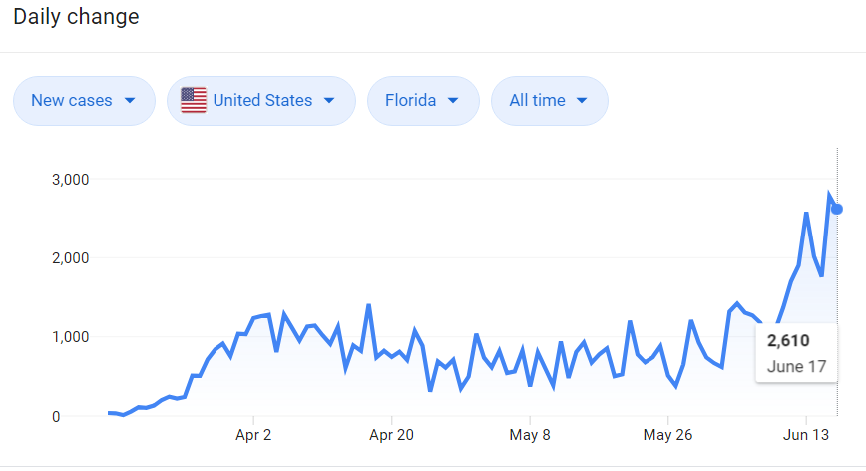Image resolution: width=866 pixels, height=471 pixels.
Task: Click the 2,610 value in the tooltip
Action: click(x=788, y=341)
